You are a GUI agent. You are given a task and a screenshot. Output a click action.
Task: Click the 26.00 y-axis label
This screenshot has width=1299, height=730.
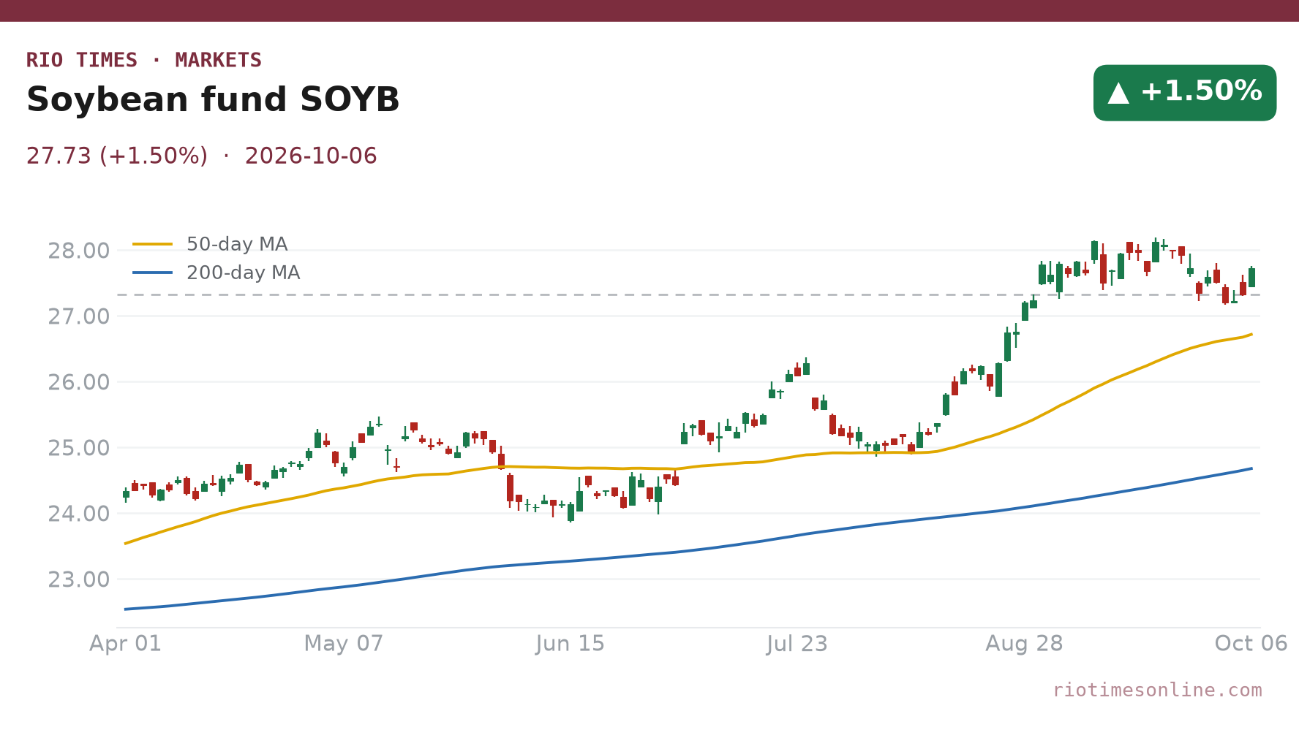click(x=79, y=383)
